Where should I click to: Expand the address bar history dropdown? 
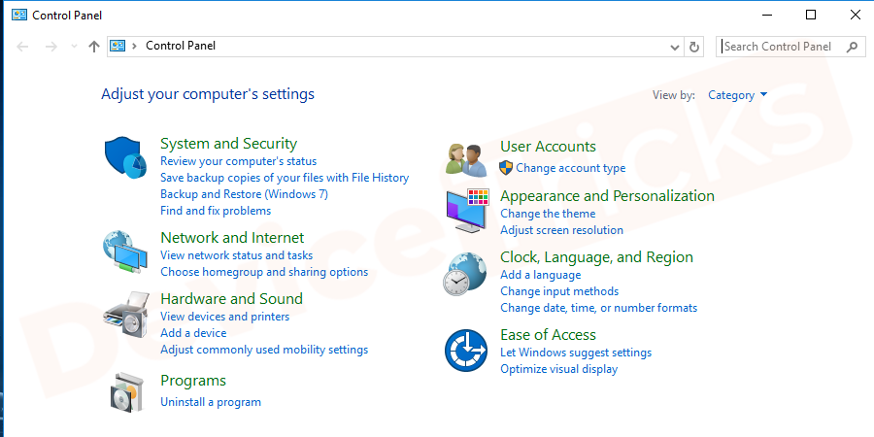point(676,47)
